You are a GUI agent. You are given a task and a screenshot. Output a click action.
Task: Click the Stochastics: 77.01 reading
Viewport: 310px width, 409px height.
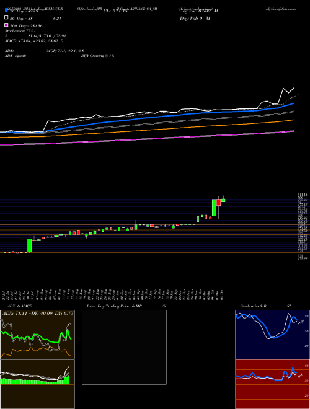pyautogui.click(x=20, y=31)
